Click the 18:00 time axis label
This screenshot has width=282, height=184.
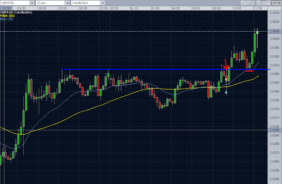tap(63, 8)
